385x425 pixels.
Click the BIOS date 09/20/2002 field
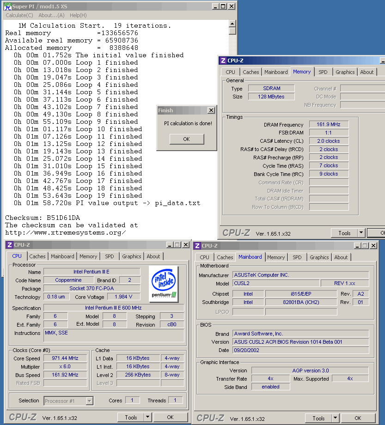click(x=301, y=350)
